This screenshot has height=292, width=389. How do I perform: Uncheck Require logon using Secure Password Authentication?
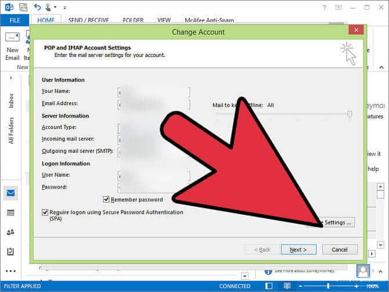coord(45,212)
